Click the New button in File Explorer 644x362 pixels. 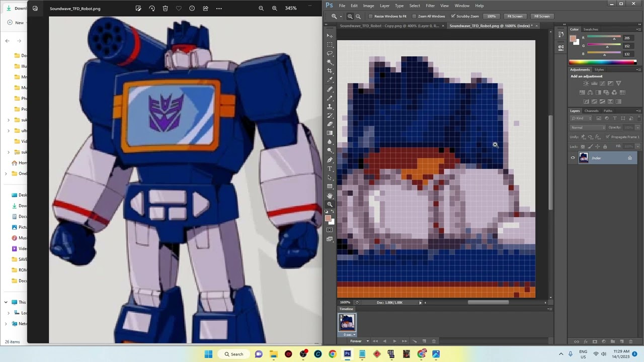click(x=15, y=23)
